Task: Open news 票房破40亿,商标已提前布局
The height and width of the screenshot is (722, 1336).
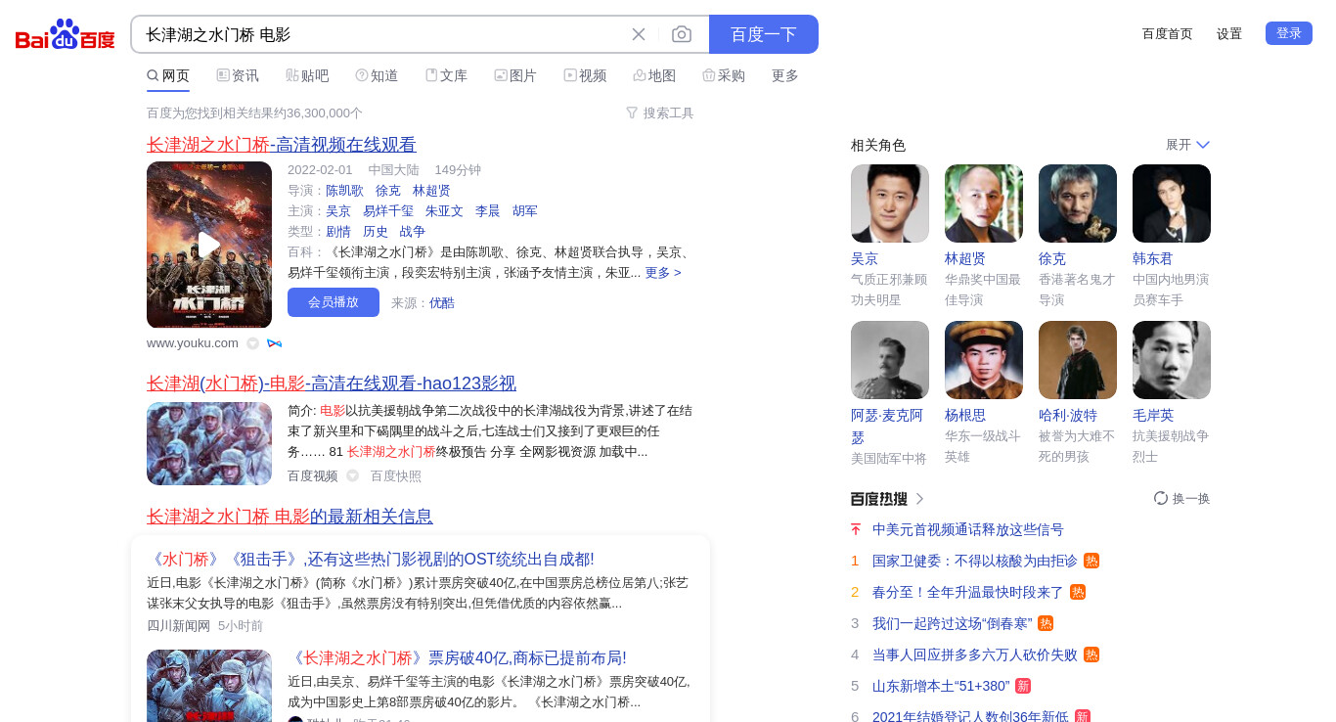Action: coord(458,658)
